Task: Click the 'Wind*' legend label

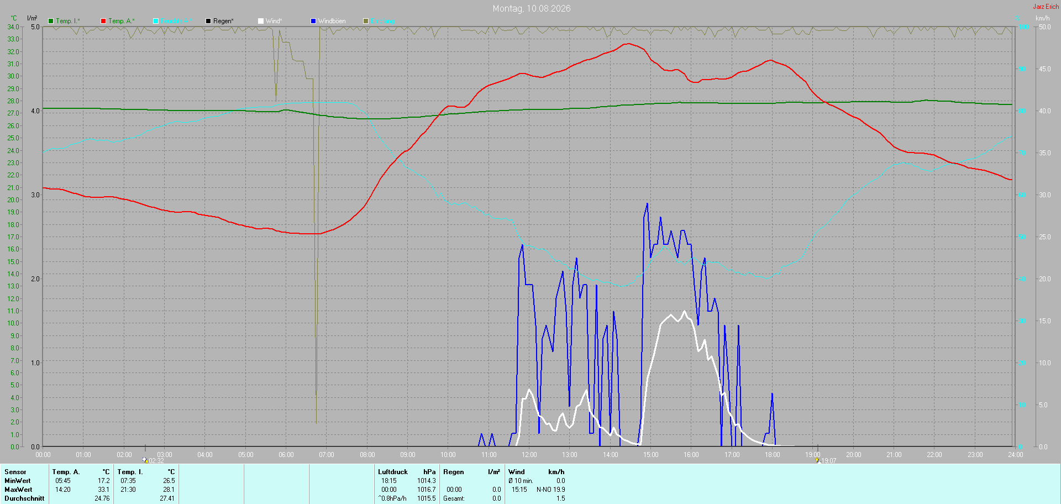Action: pyautogui.click(x=274, y=21)
